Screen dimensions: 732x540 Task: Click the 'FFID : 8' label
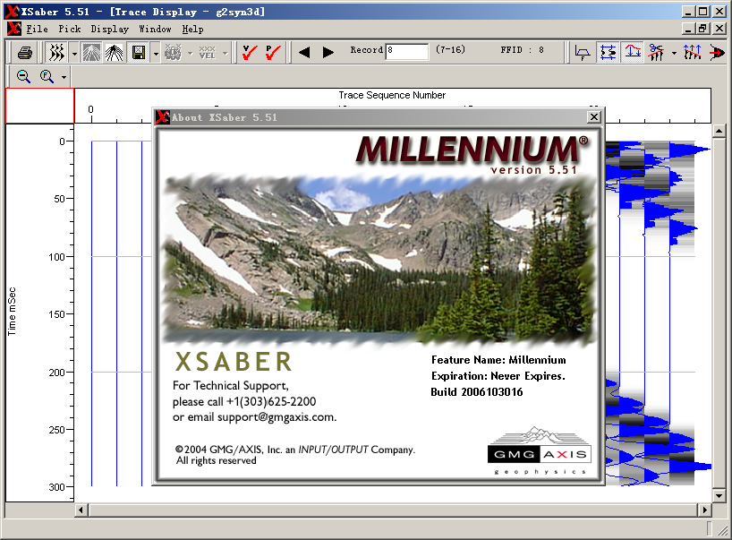point(522,50)
